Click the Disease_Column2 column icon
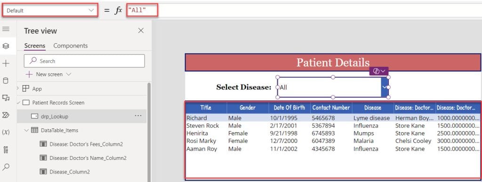The width and height of the screenshot is (482, 182). click(43, 172)
